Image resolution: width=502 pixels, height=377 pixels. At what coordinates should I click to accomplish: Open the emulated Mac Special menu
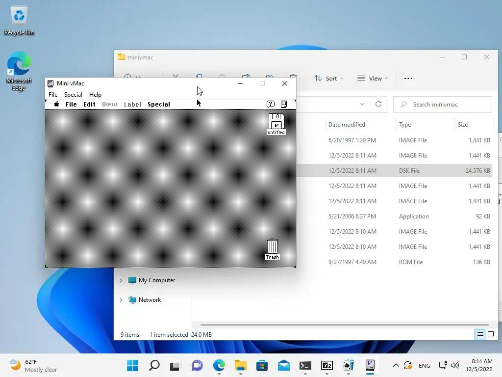click(159, 104)
